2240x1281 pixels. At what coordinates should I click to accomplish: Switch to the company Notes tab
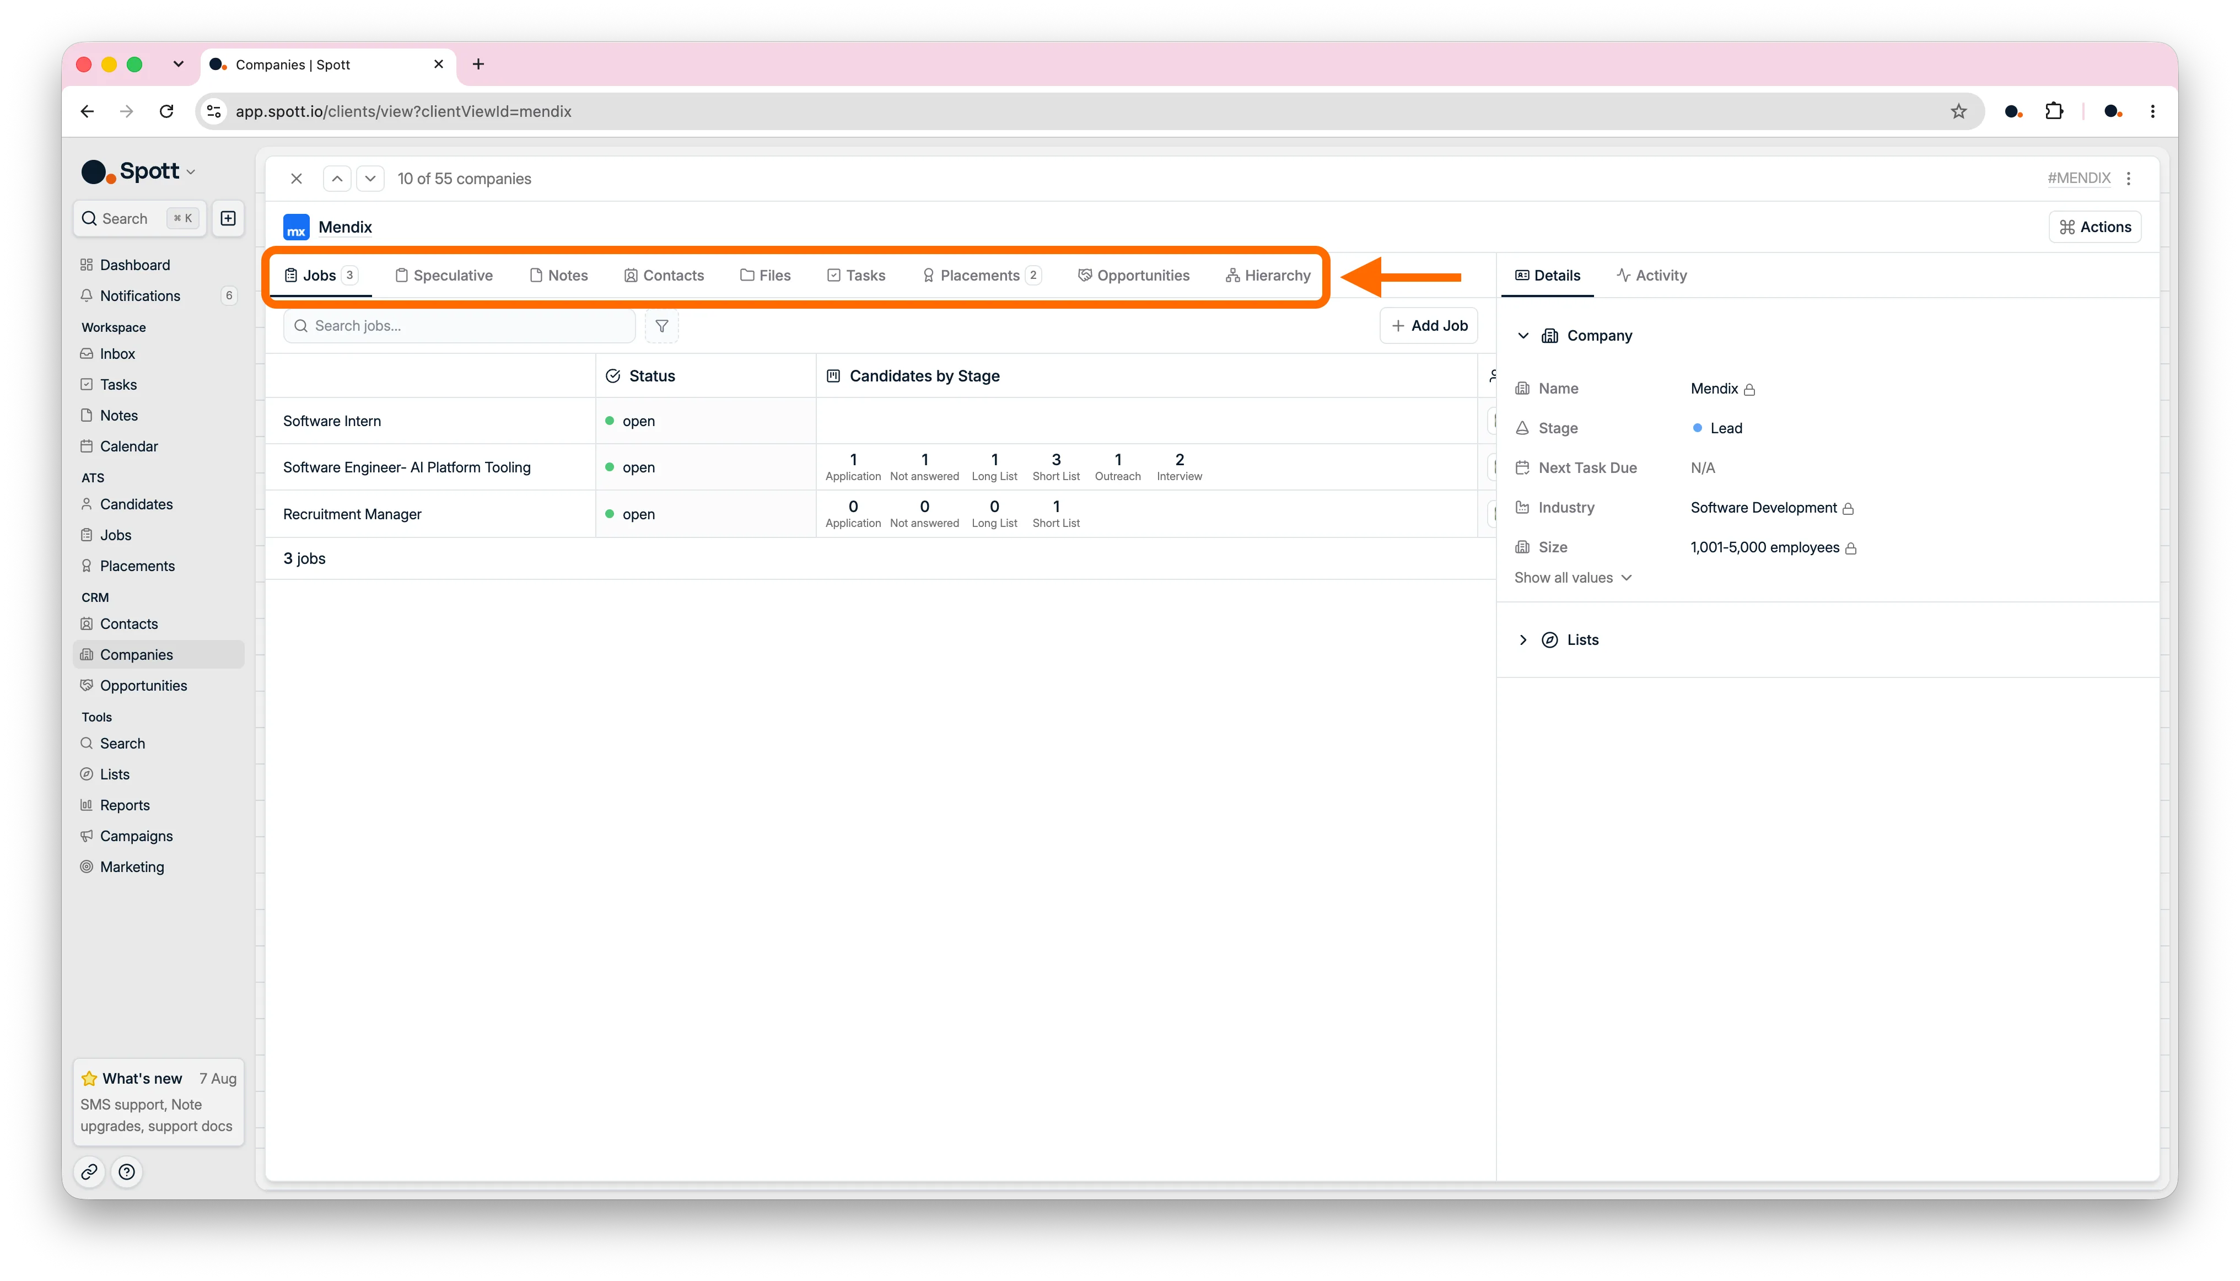(x=559, y=276)
